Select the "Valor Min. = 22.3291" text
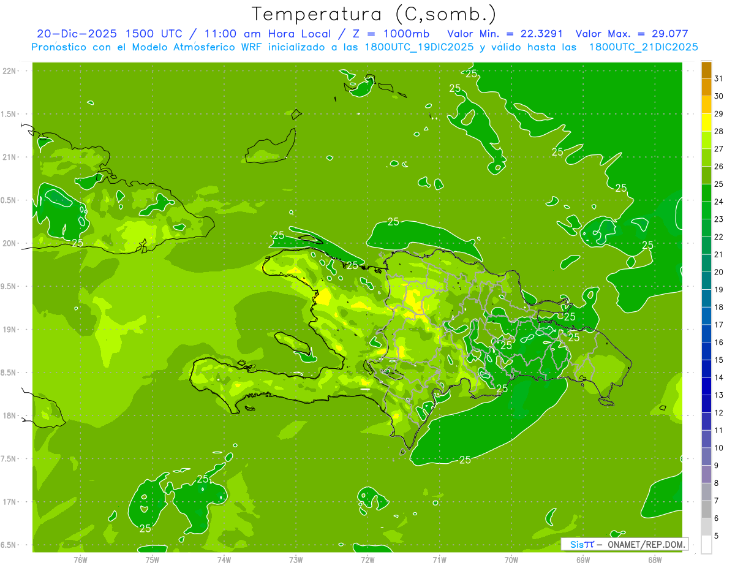 pyautogui.click(x=505, y=34)
